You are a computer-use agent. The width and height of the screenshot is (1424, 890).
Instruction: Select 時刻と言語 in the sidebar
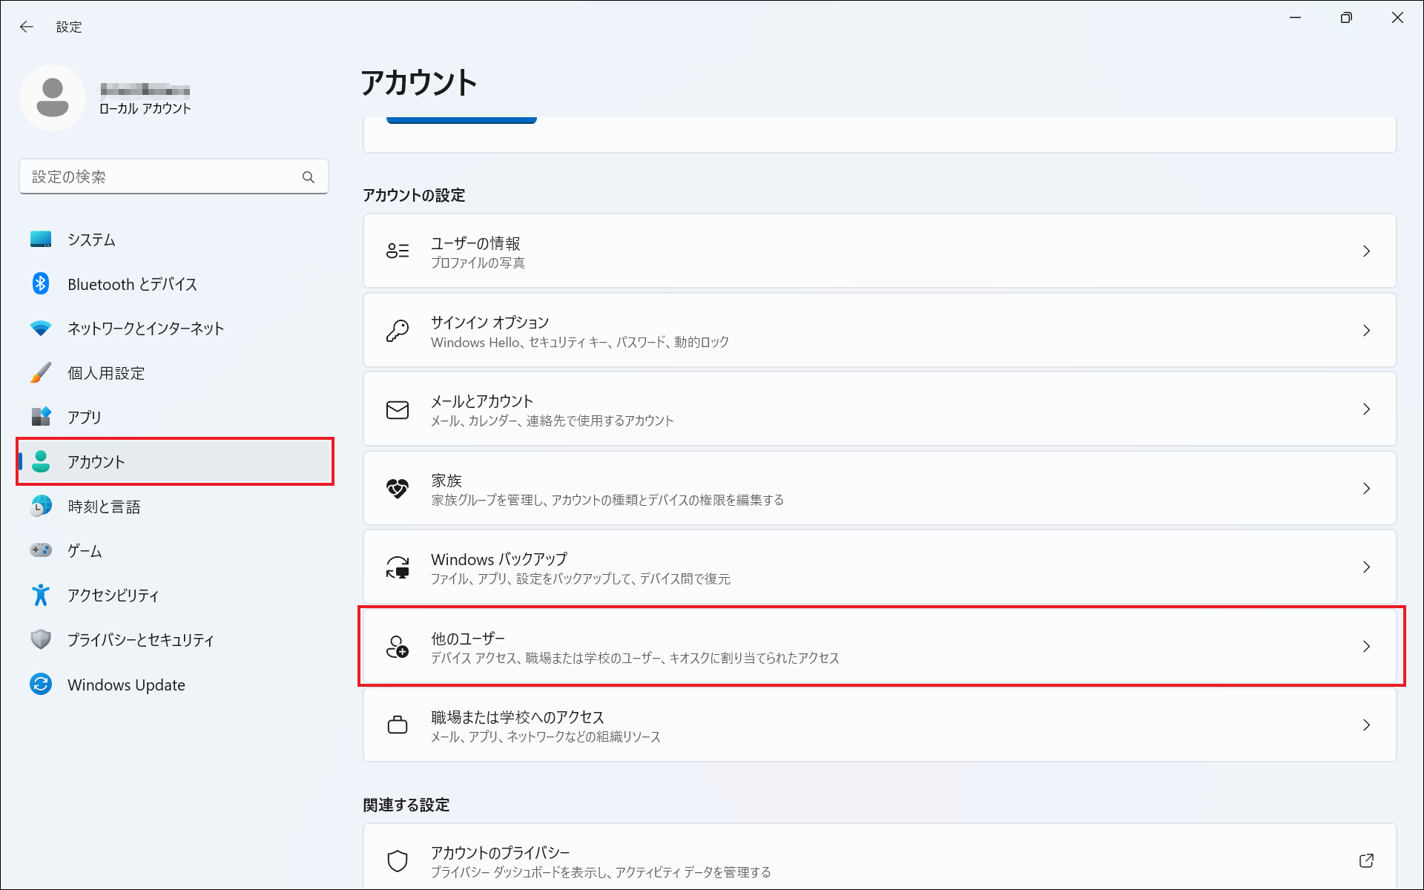click(104, 507)
